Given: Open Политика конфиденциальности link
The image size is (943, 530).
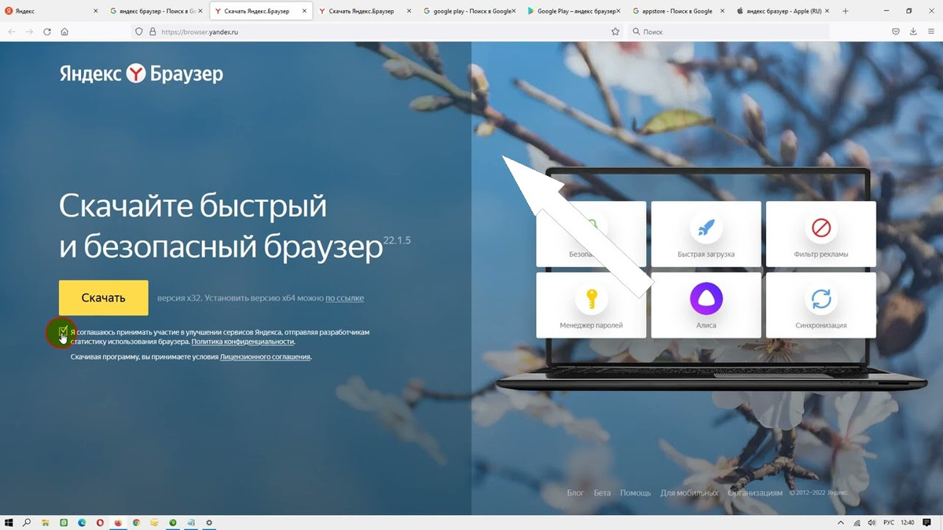Looking at the screenshot, I should (243, 342).
